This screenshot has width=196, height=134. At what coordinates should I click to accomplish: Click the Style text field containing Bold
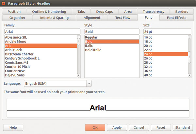click(112, 32)
